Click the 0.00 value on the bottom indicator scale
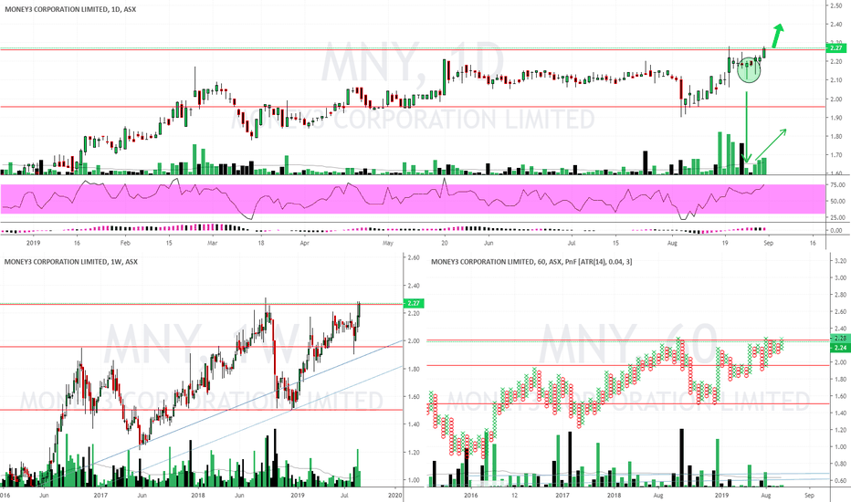Image resolution: width=851 pixels, height=502 pixels. coord(836,231)
